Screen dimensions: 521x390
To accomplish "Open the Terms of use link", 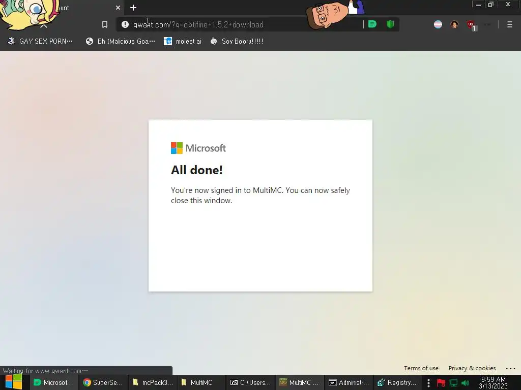I will click(421, 368).
